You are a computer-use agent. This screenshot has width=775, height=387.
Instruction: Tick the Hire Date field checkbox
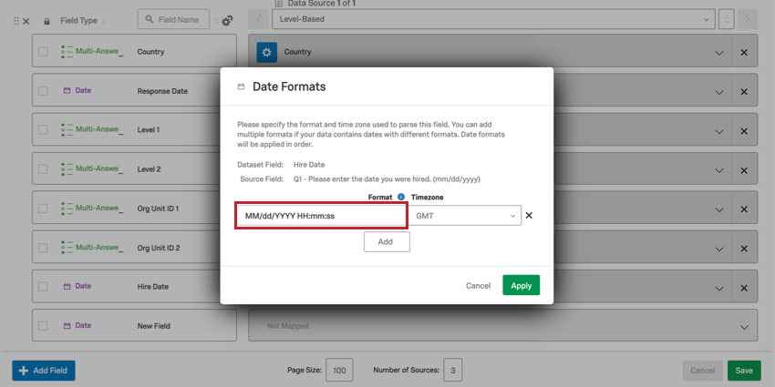pyautogui.click(x=43, y=286)
